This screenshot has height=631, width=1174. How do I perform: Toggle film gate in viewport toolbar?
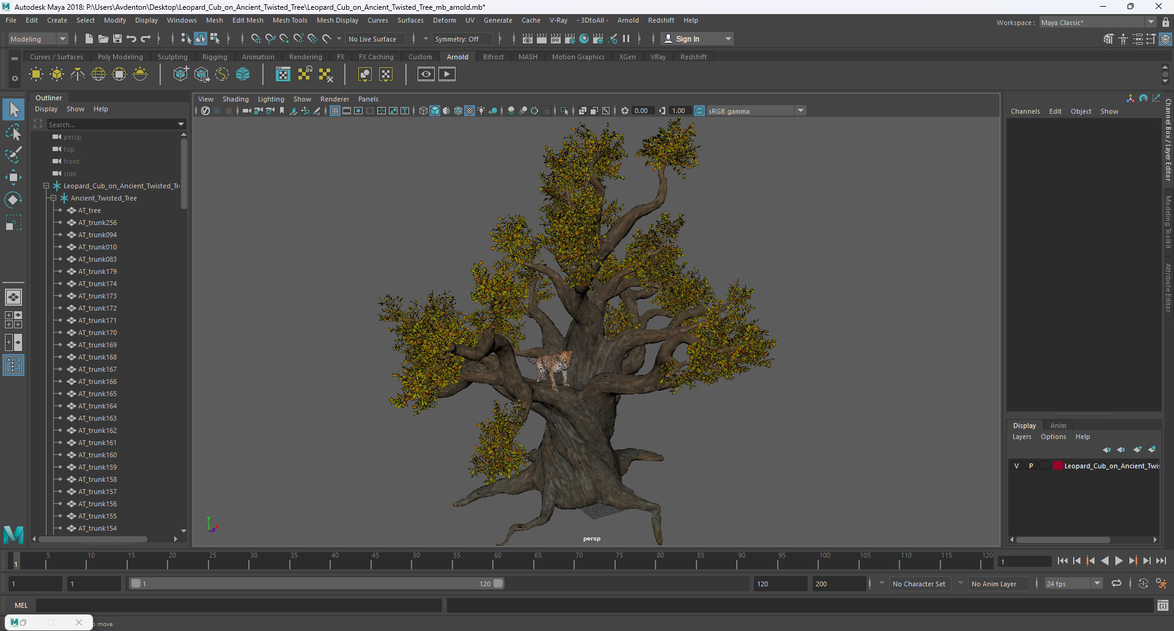click(347, 111)
